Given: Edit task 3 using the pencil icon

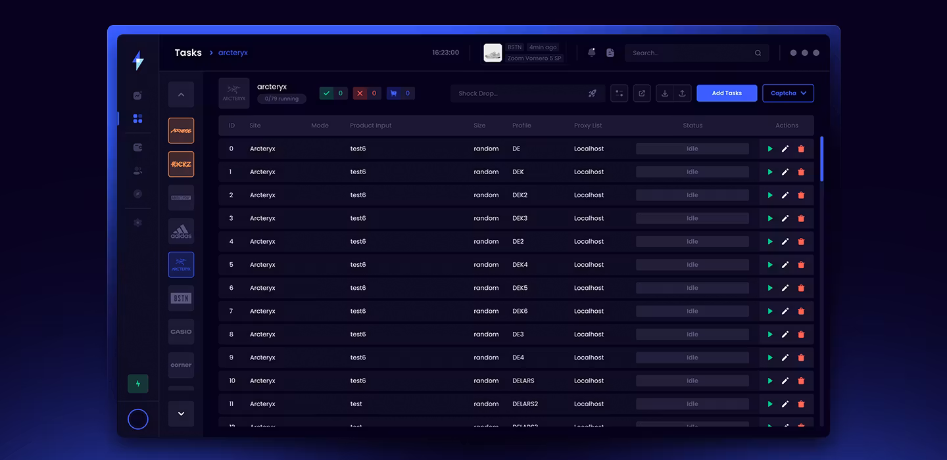Looking at the screenshot, I should [x=785, y=219].
